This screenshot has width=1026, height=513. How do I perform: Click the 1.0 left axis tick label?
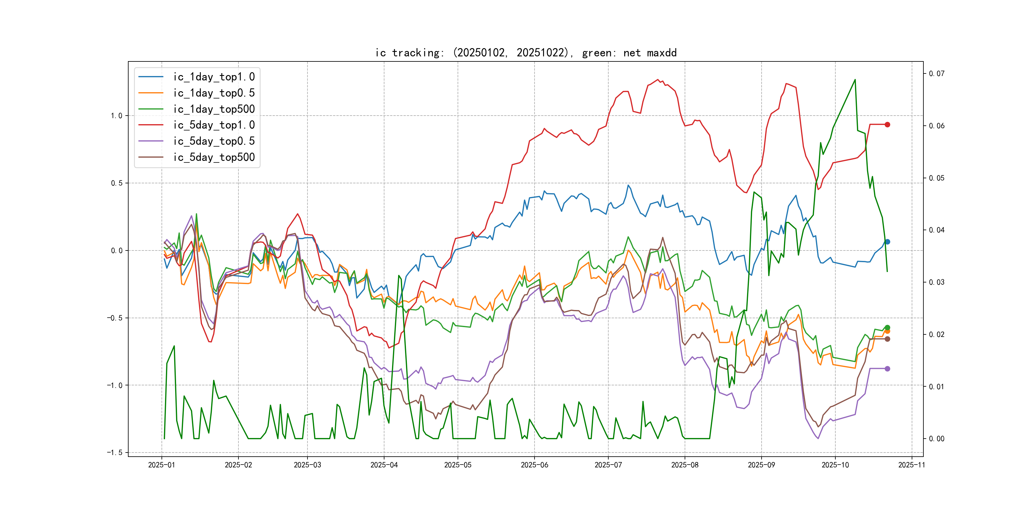coord(116,116)
